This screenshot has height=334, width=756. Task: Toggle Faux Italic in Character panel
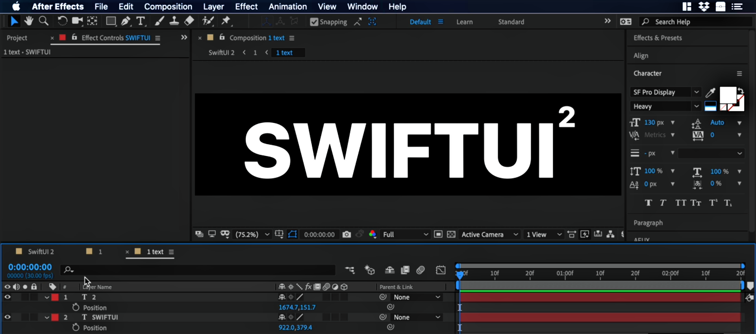pos(663,203)
